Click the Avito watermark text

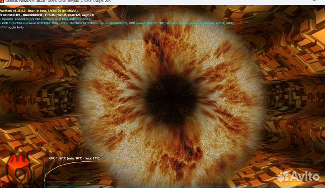coord(307,176)
